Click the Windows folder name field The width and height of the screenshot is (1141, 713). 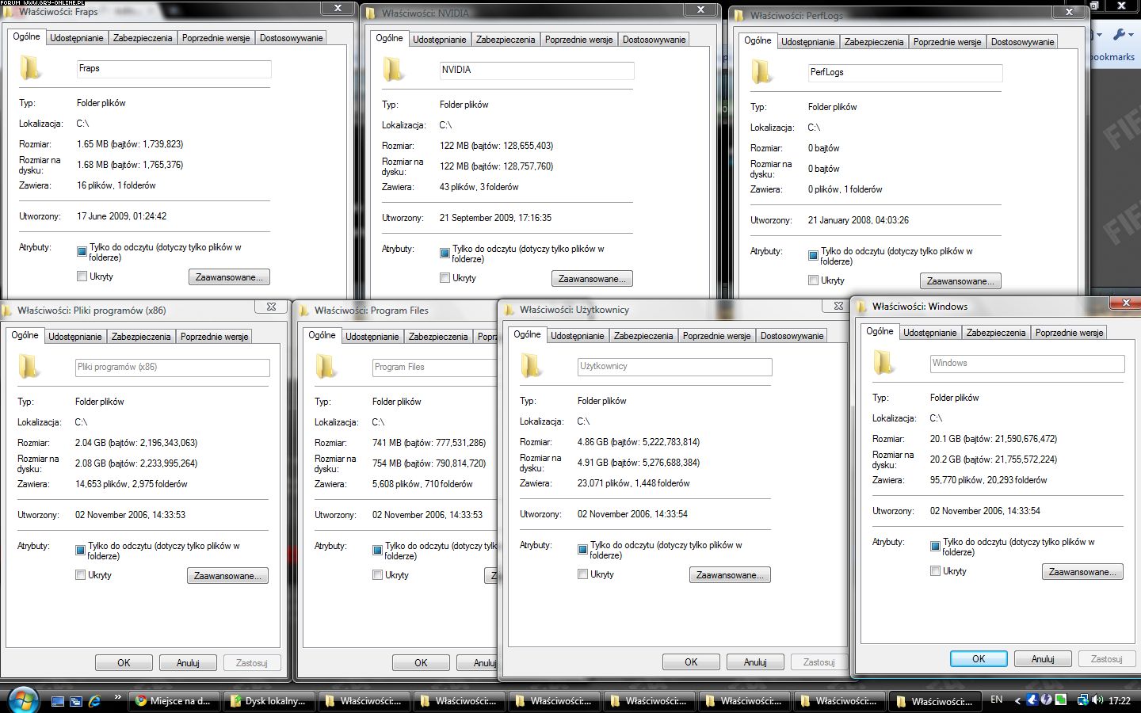(1027, 364)
